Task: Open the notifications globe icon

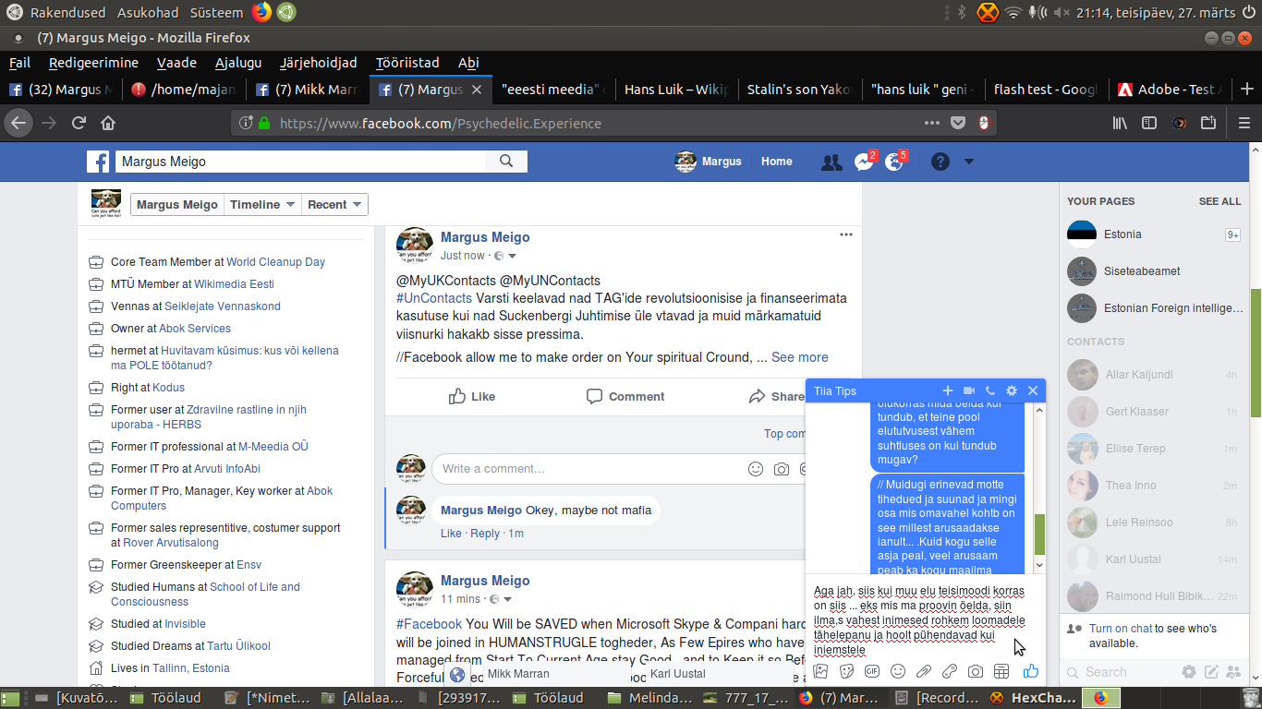Action: [894, 162]
